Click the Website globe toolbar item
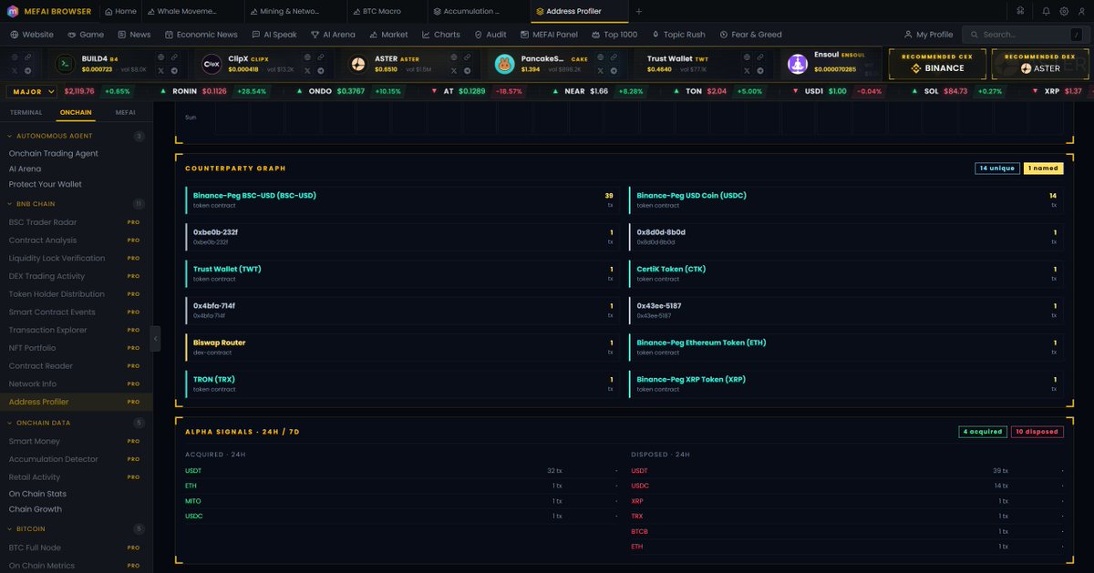 point(31,35)
